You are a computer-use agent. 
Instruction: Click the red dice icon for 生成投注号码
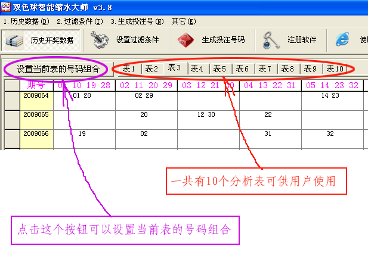pos(185,40)
